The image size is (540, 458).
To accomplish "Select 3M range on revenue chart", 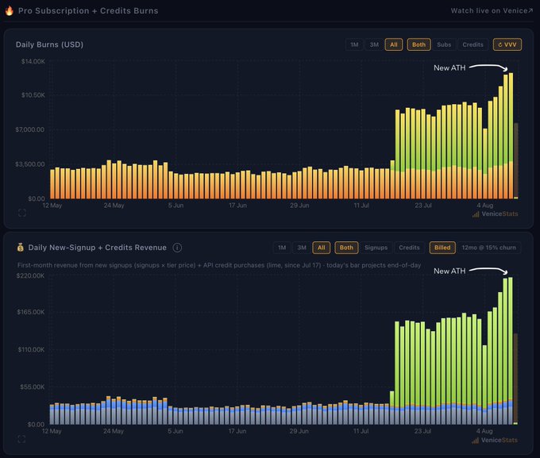I will [302, 248].
